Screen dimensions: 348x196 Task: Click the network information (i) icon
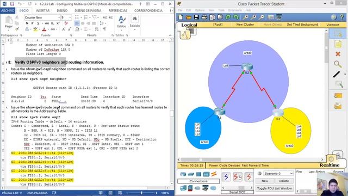333,17
